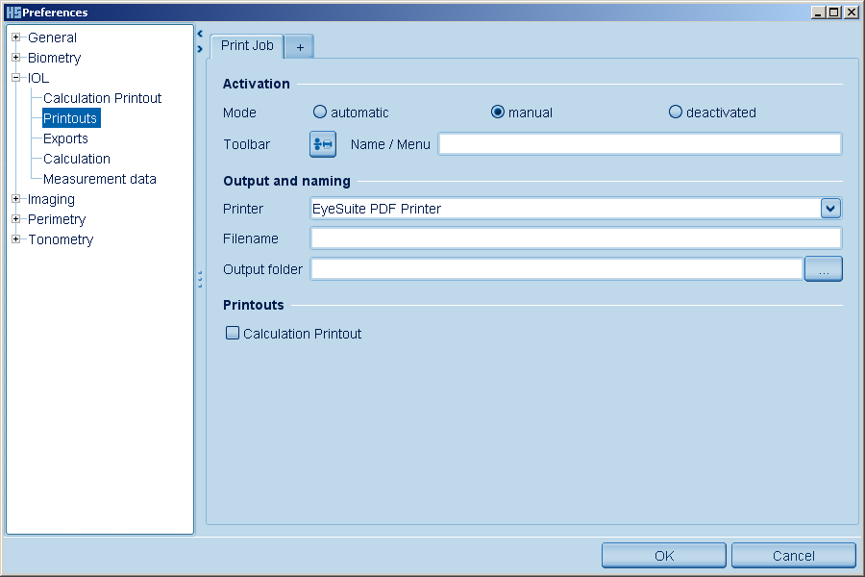This screenshot has height=577, width=865.
Task: Click the Name / Menu text field
Action: (x=639, y=144)
